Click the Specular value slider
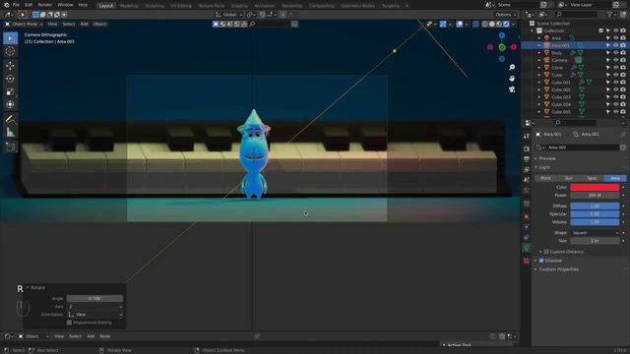Image resolution: width=630 pixels, height=354 pixels. pyautogui.click(x=595, y=214)
